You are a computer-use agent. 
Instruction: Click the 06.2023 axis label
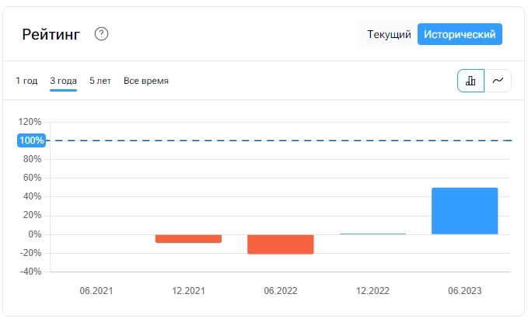pos(465,291)
